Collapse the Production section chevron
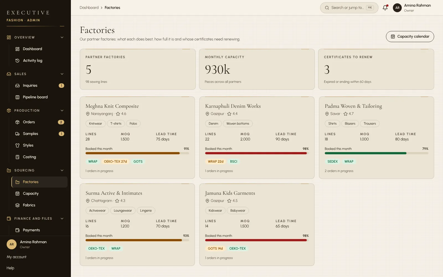The height and width of the screenshot is (277, 443). [x=62, y=111]
